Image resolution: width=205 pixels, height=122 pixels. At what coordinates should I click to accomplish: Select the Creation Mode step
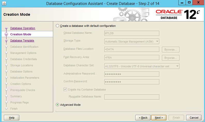[21, 34]
